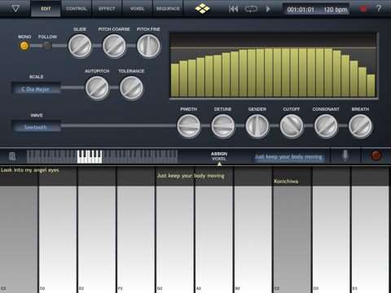Click the AUTOPITCH knob
Screen dimensions: 391x293
[97, 88]
